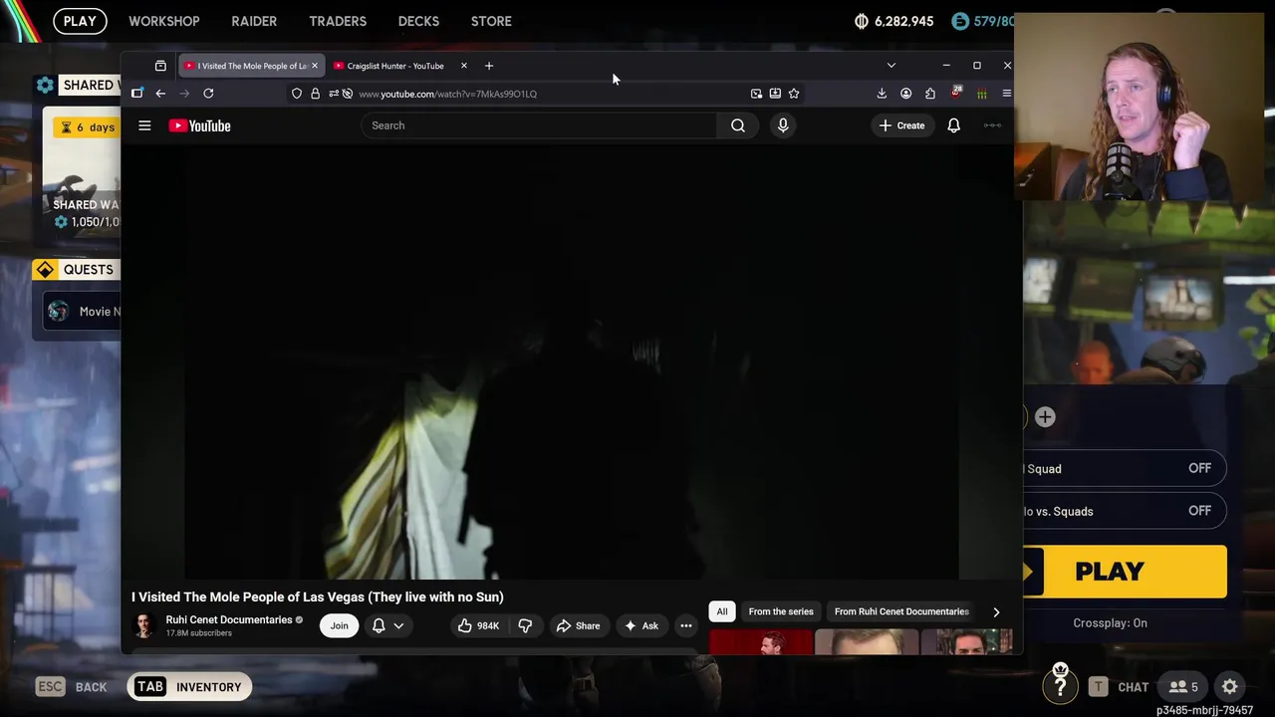Image resolution: width=1275 pixels, height=717 pixels.
Task: Expand notification preferences dropdown by the bell
Action: pyautogui.click(x=398, y=625)
